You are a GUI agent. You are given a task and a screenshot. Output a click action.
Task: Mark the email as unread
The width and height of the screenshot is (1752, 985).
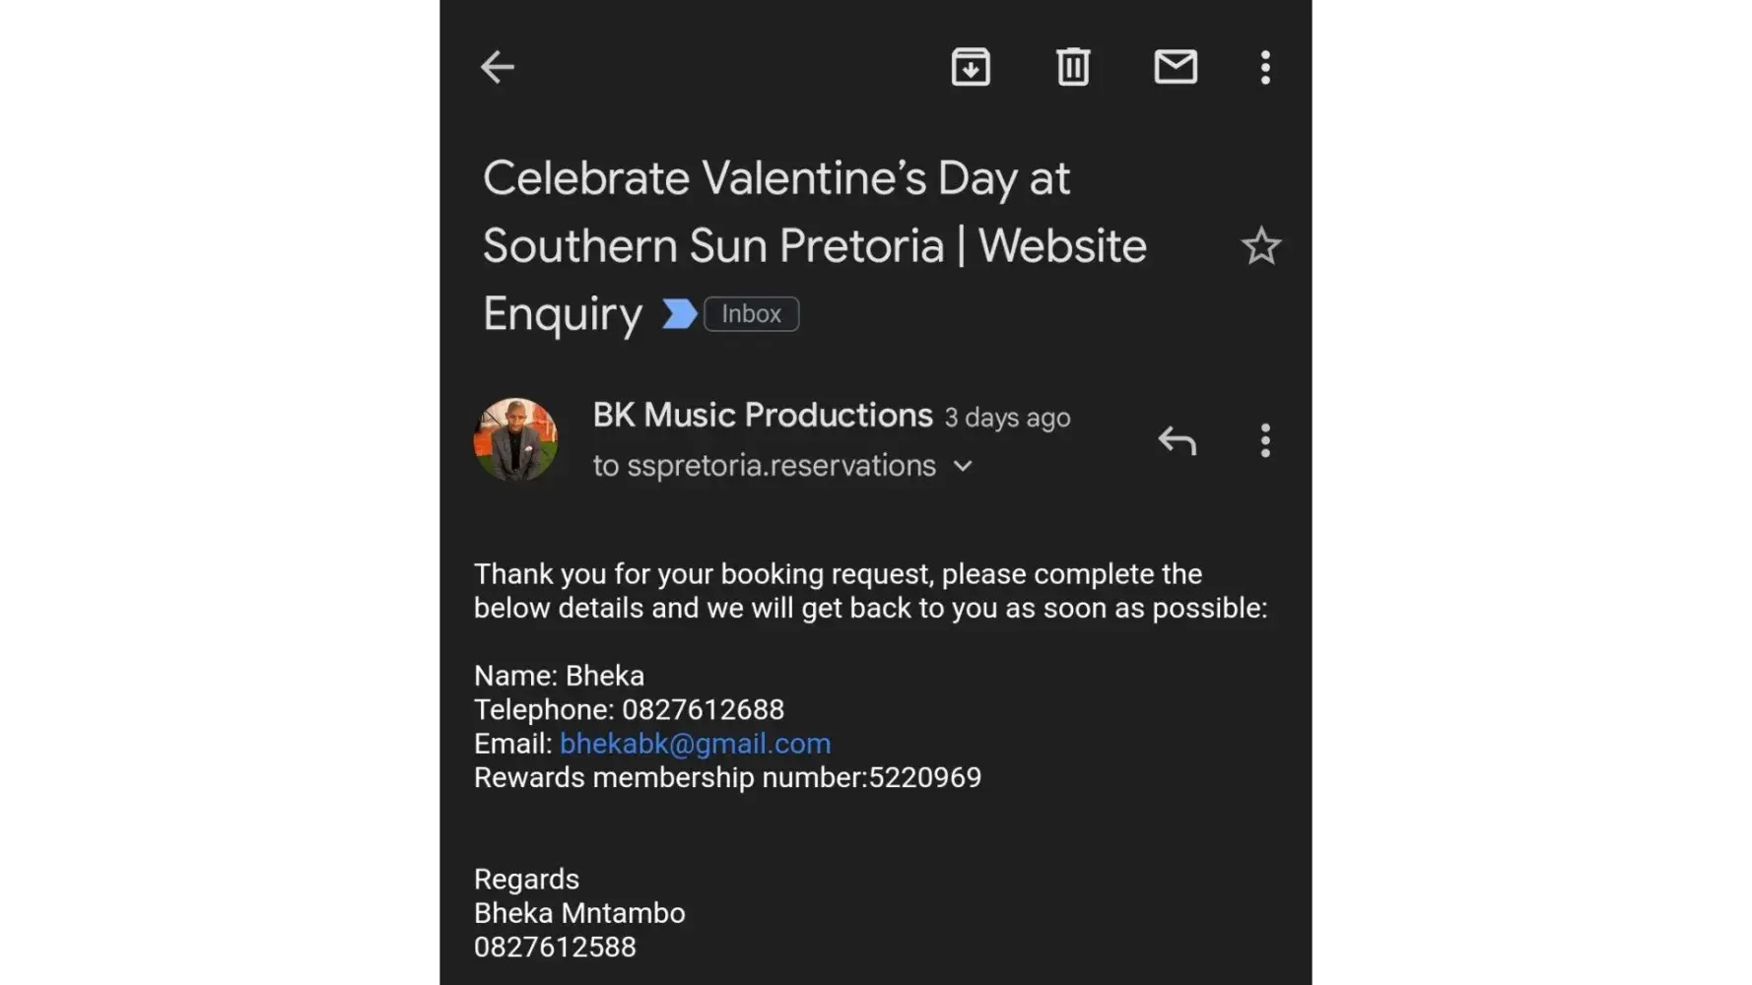(1176, 67)
